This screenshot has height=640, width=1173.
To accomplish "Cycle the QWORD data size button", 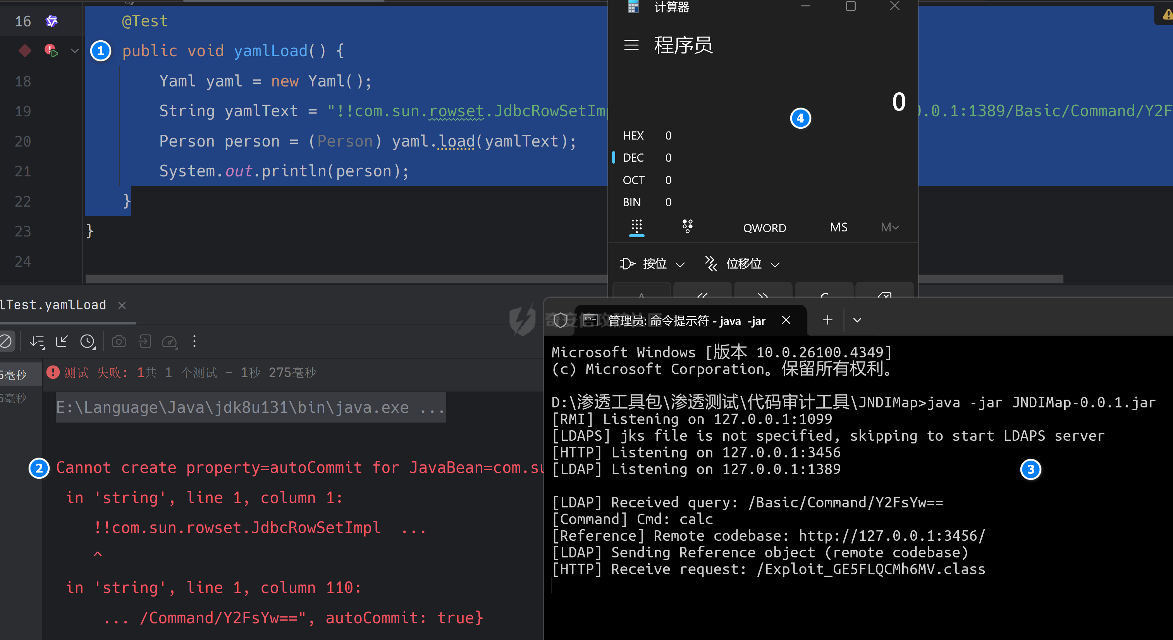I will 765,228.
